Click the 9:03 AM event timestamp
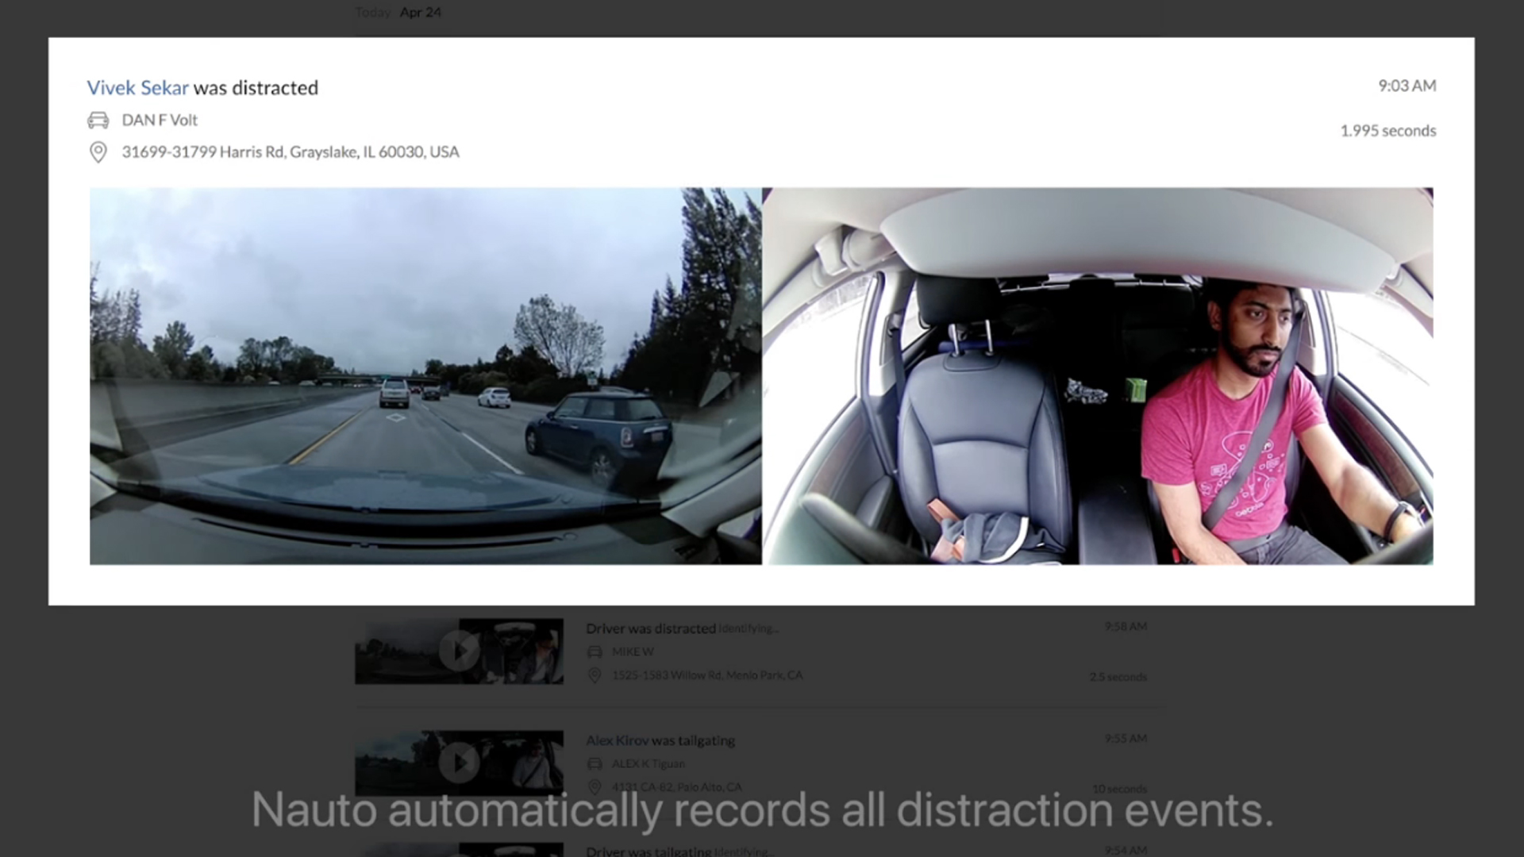The width and height of the screenshot is (1524, 857). [x=1407, y=86]
